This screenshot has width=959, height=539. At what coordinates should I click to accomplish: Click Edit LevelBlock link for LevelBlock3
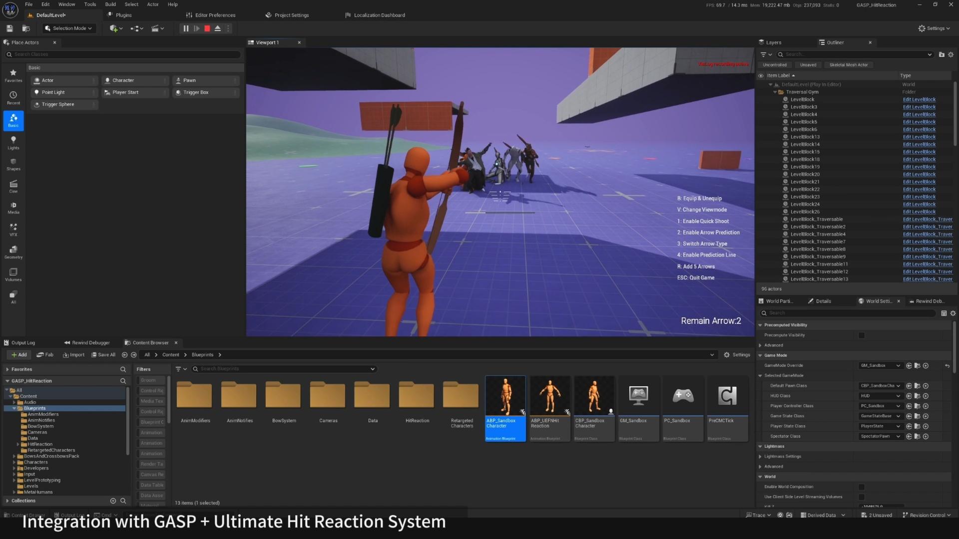click(x=919, y=107)
